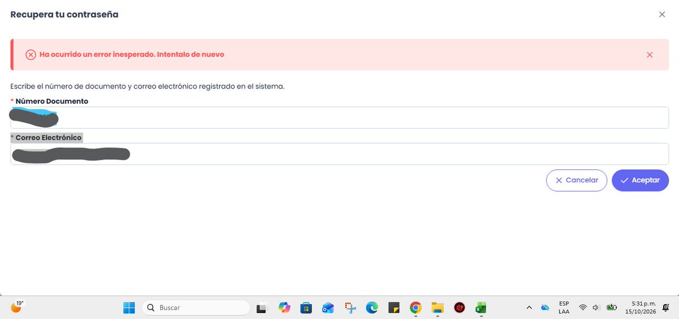Viewport: 679px width, 319px height.
Task: Click the Aceptar button
Action: pos(641,180)
